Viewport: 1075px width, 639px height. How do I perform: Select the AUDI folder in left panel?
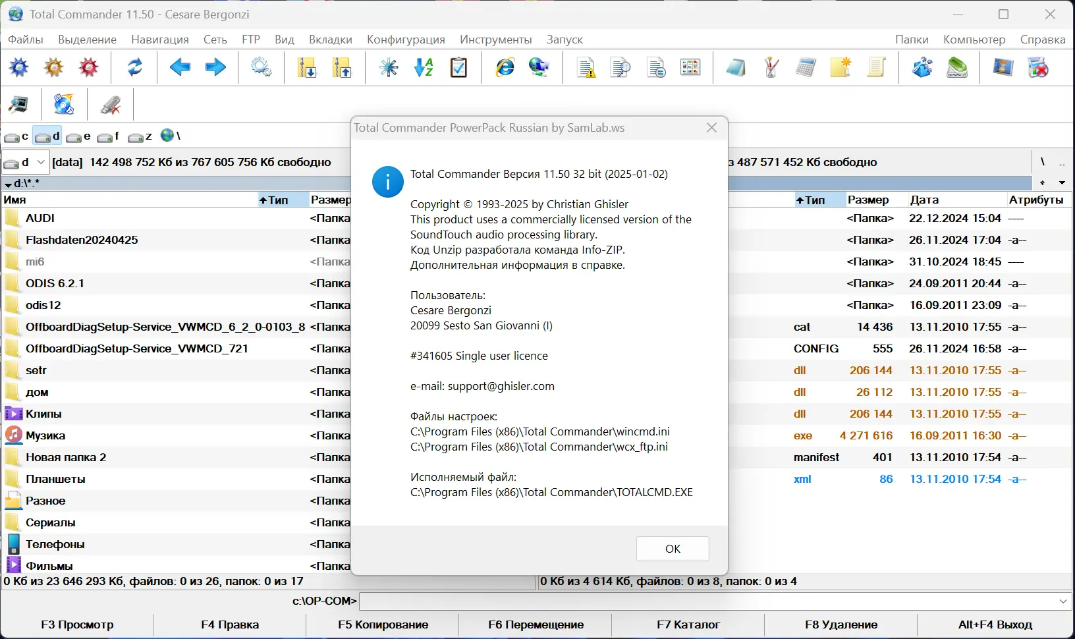pyautogui.click(x=177, y=218)
